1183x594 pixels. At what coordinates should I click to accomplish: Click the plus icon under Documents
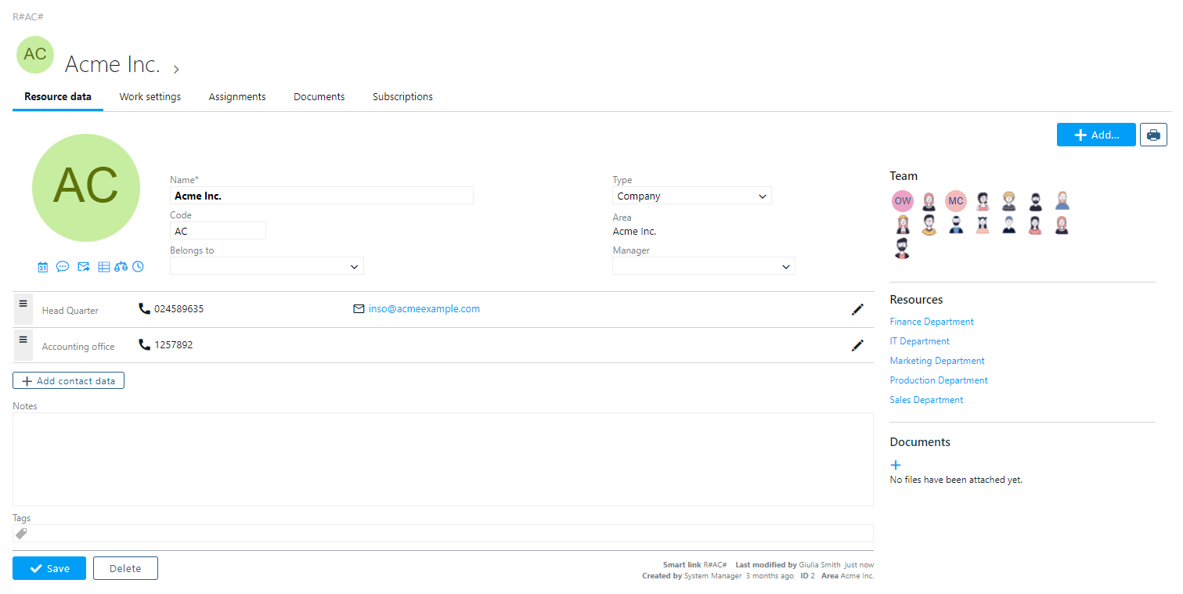pyautogui.click(x=896, y=465)
